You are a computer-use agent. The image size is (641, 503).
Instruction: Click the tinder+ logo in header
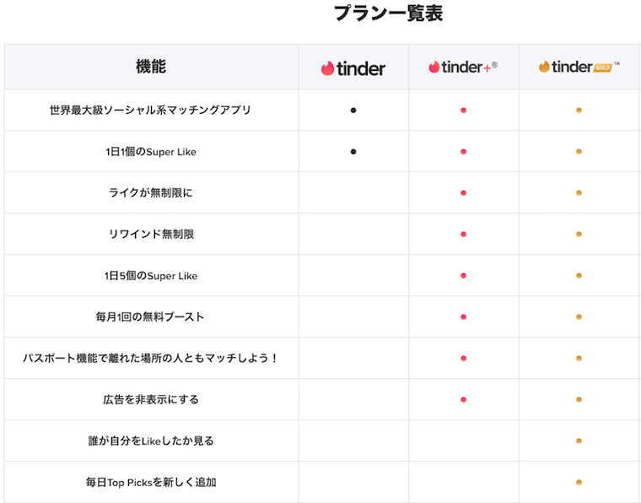[x=463, y=67]
